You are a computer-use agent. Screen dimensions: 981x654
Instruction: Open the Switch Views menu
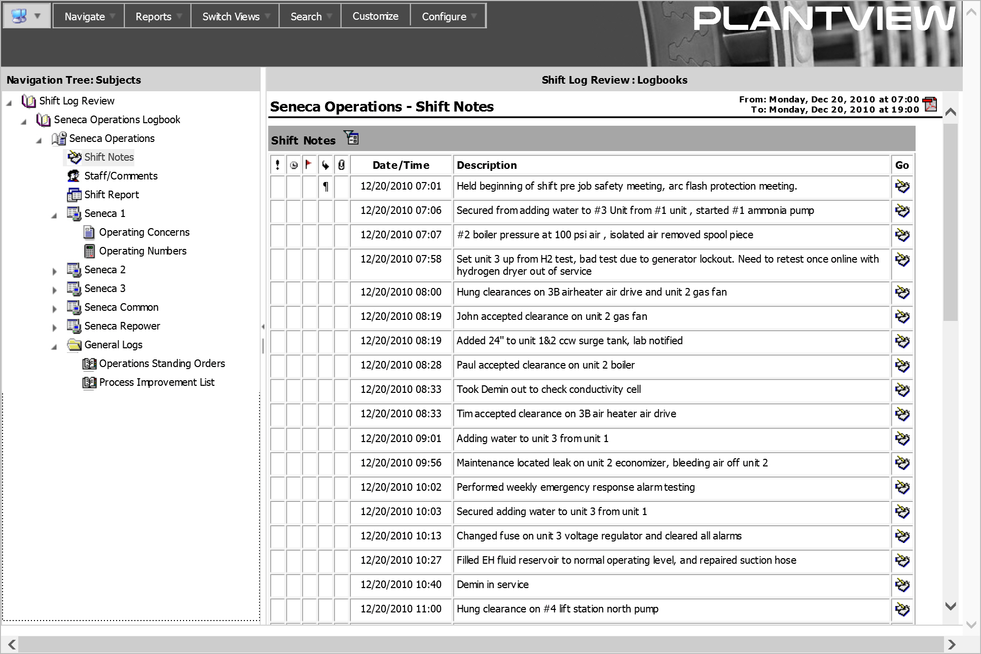[235, 16]
